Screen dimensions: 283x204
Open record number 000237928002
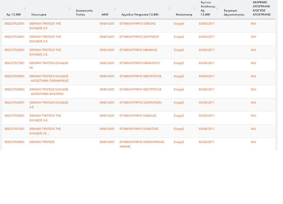(x=15, y=89)
